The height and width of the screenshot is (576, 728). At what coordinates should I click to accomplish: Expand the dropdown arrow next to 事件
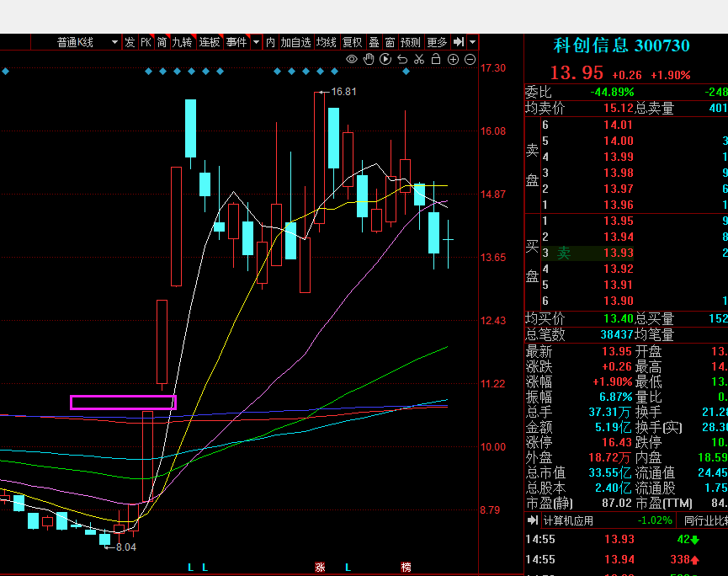coord(256,42)
